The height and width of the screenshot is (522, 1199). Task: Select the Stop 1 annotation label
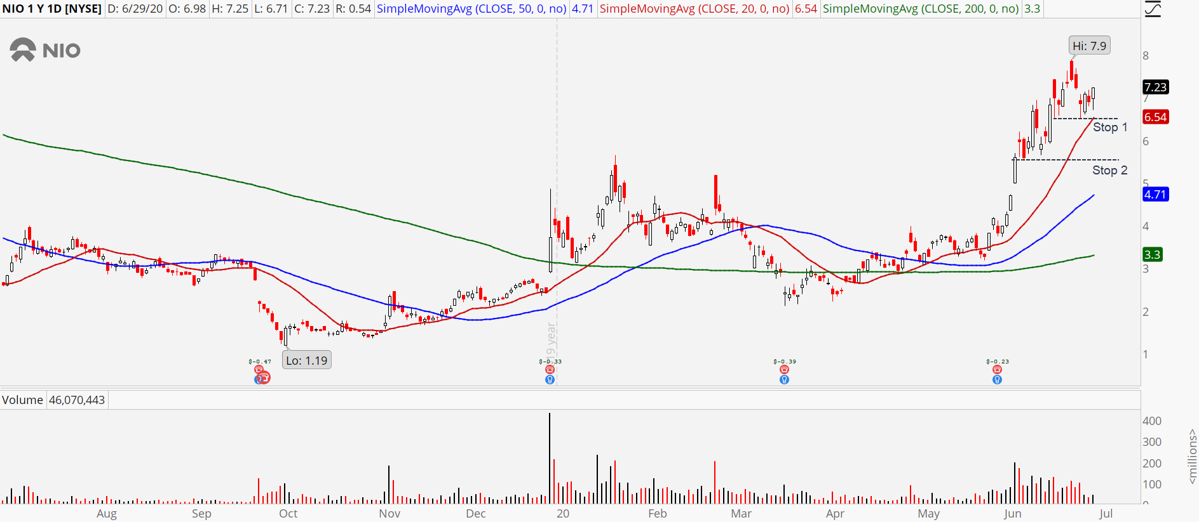[x=1110, y=127]
